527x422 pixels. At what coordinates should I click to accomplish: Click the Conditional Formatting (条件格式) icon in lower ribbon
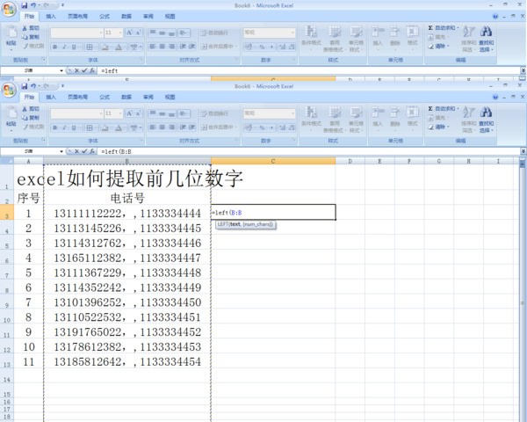pos(310,113)
